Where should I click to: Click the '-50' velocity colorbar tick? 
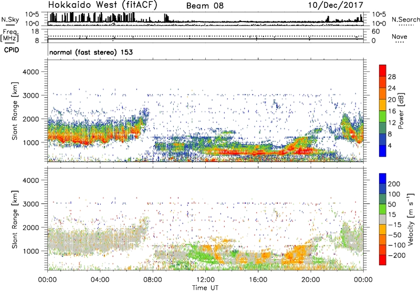pos(395,235)
